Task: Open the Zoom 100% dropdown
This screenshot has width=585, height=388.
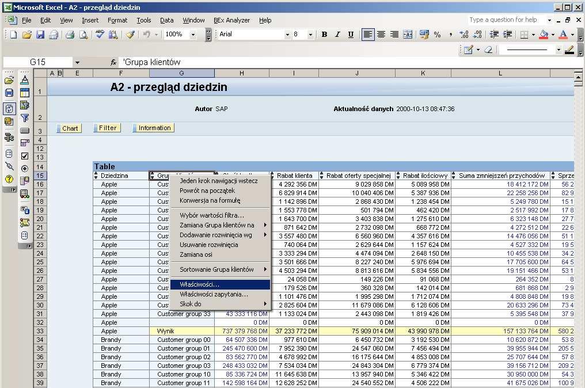Action: (193, 35)
